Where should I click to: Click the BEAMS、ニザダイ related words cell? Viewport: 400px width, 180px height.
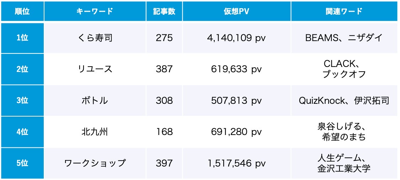[344, 38]
